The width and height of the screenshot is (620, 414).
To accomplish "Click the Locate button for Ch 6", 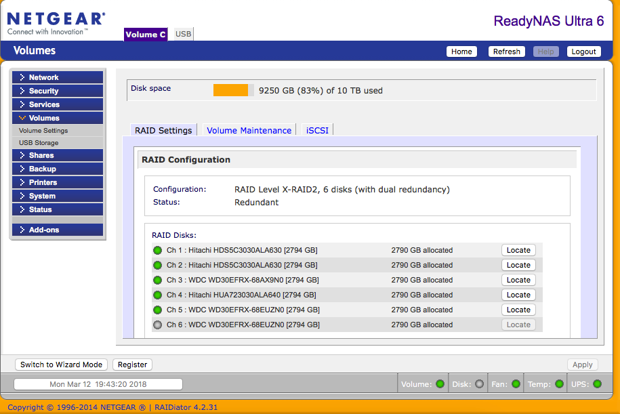I will (x=518, y=325).
